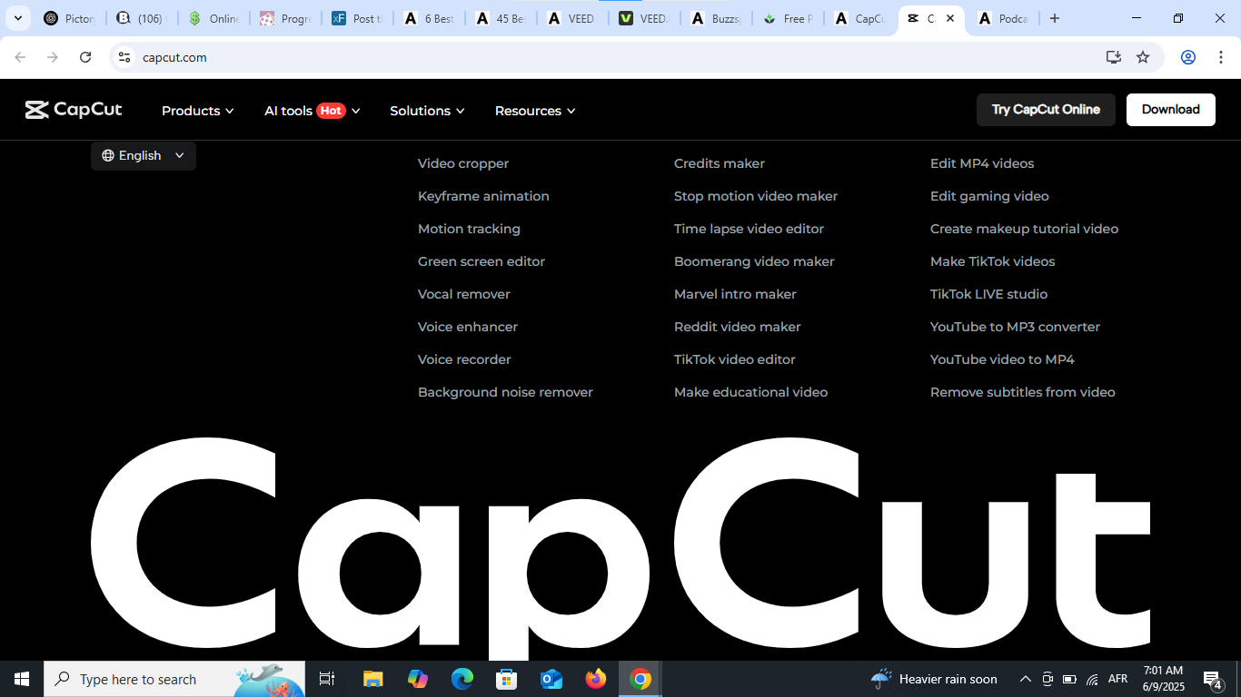
Task: Open the Chrome profile avatar icon
Action: [1187, 57]
